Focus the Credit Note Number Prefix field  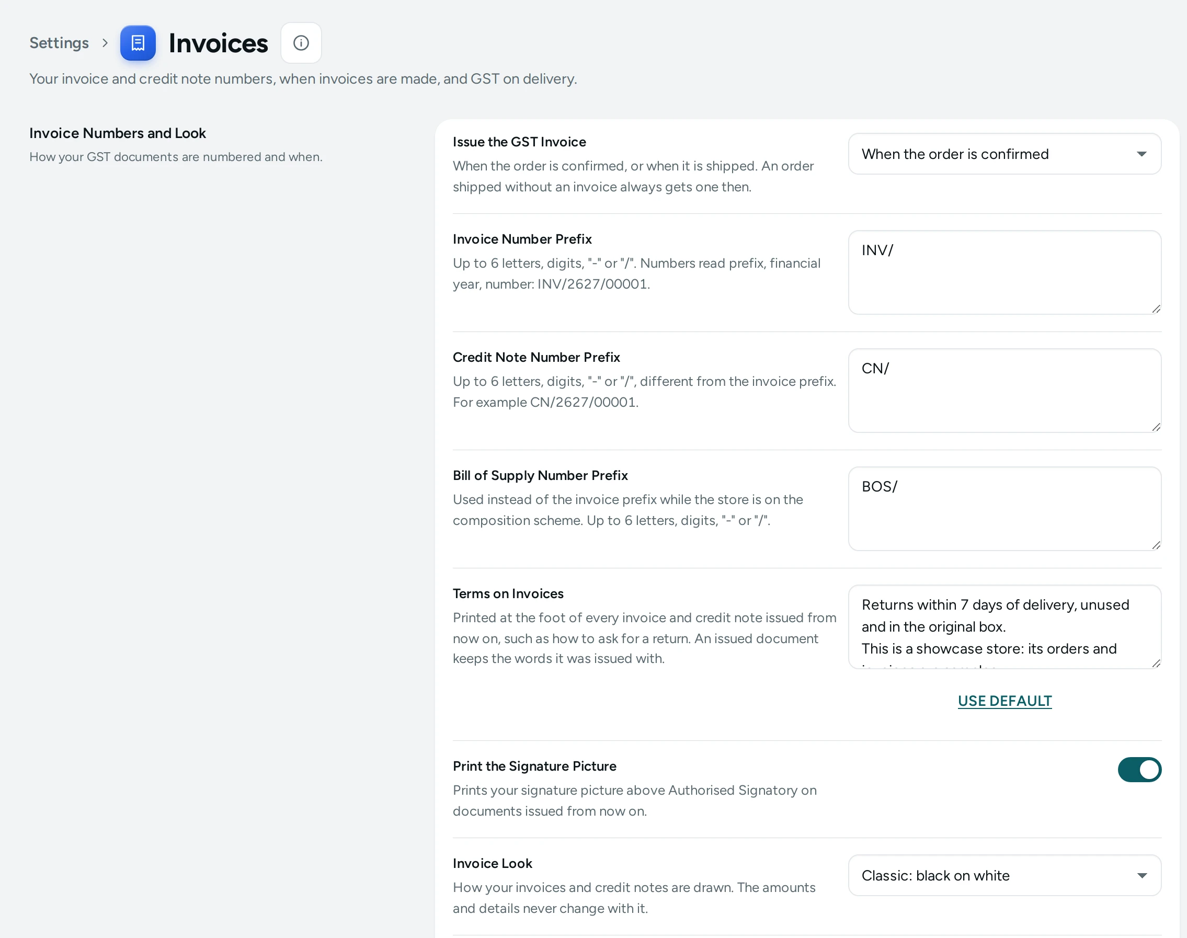tap(1005, 391)
